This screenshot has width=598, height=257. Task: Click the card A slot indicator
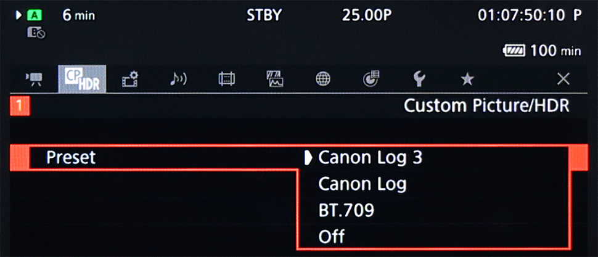coord(35,15)
